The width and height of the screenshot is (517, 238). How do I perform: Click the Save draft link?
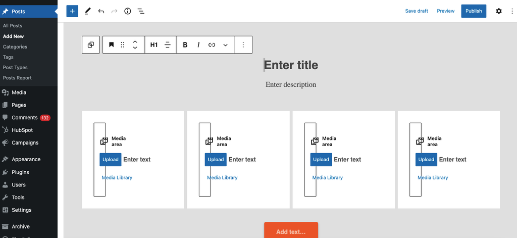pyautogui.click(x=417, y=11)
